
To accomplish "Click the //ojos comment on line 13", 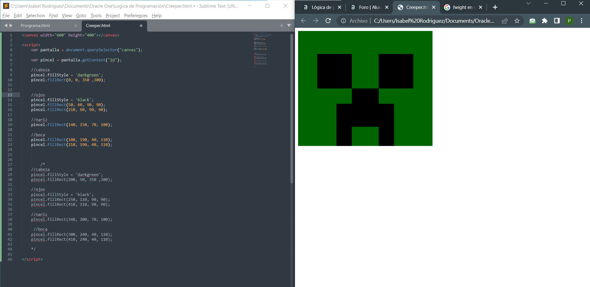I will click(x=38, y=95).
